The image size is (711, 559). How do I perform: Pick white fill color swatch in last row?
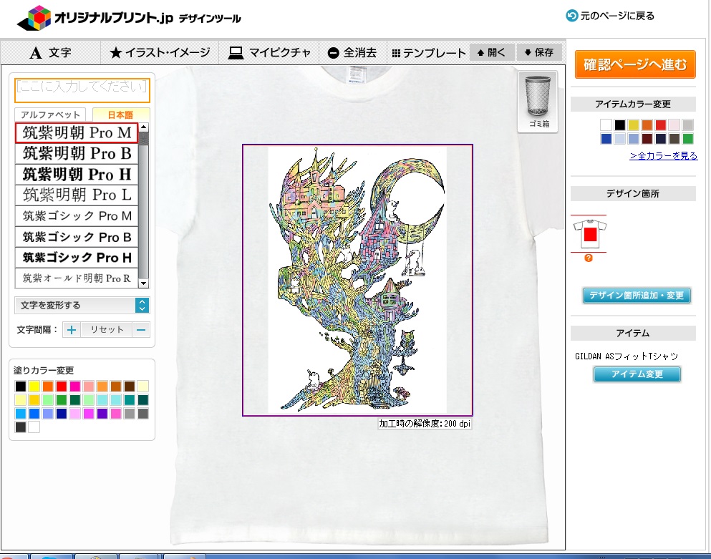click(34, 427)
